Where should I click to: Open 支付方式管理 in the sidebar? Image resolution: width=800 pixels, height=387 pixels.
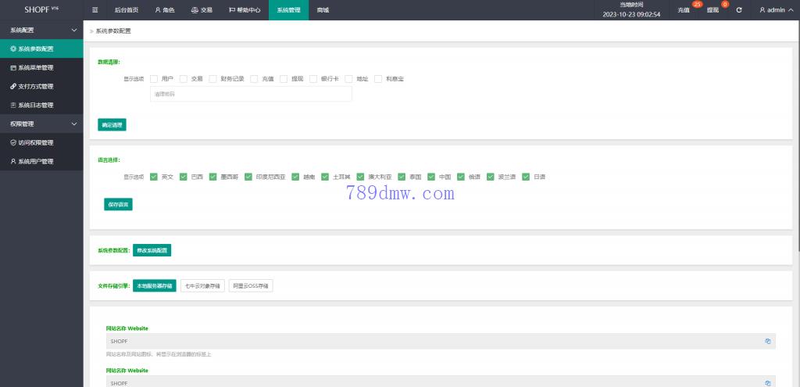[x=35, y=86]
